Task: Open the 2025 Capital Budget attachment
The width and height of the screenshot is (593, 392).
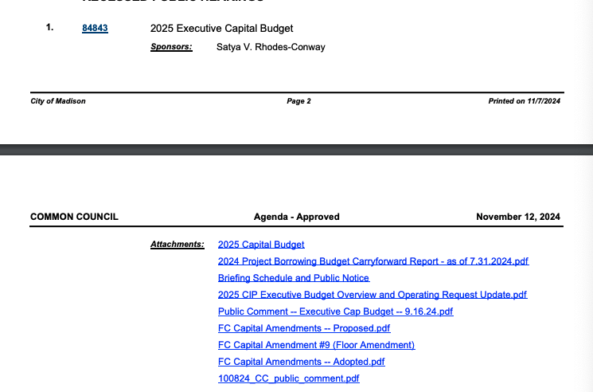Action: coord(261,245)
